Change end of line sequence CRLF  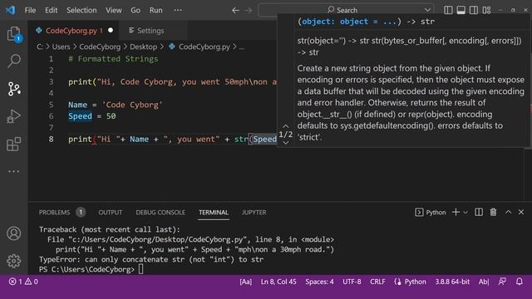click(377, 282)
